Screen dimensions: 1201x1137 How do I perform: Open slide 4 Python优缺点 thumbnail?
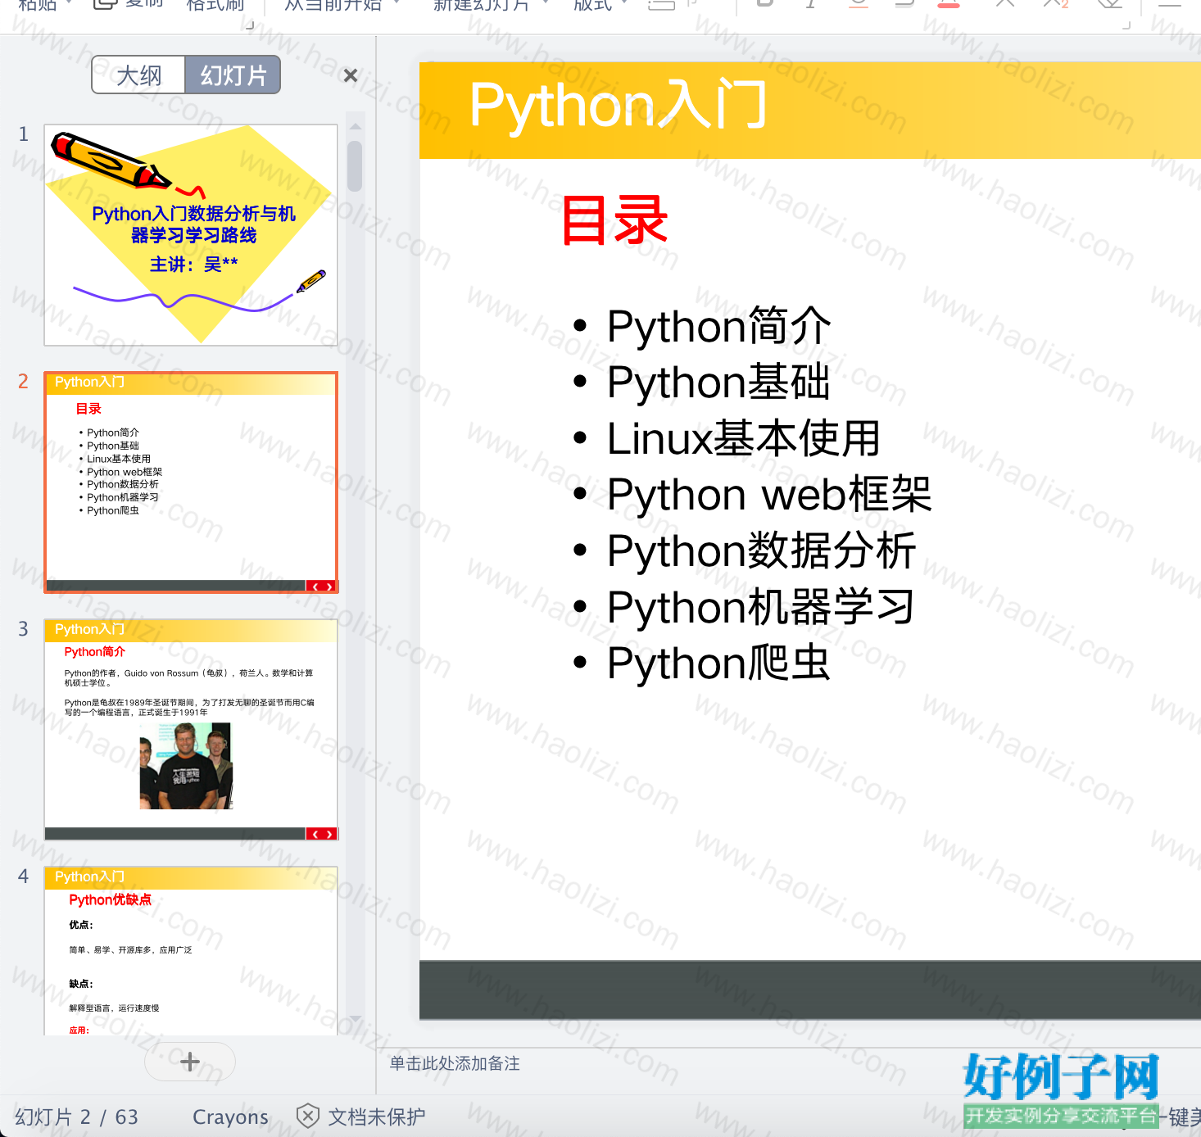[191, 951]
